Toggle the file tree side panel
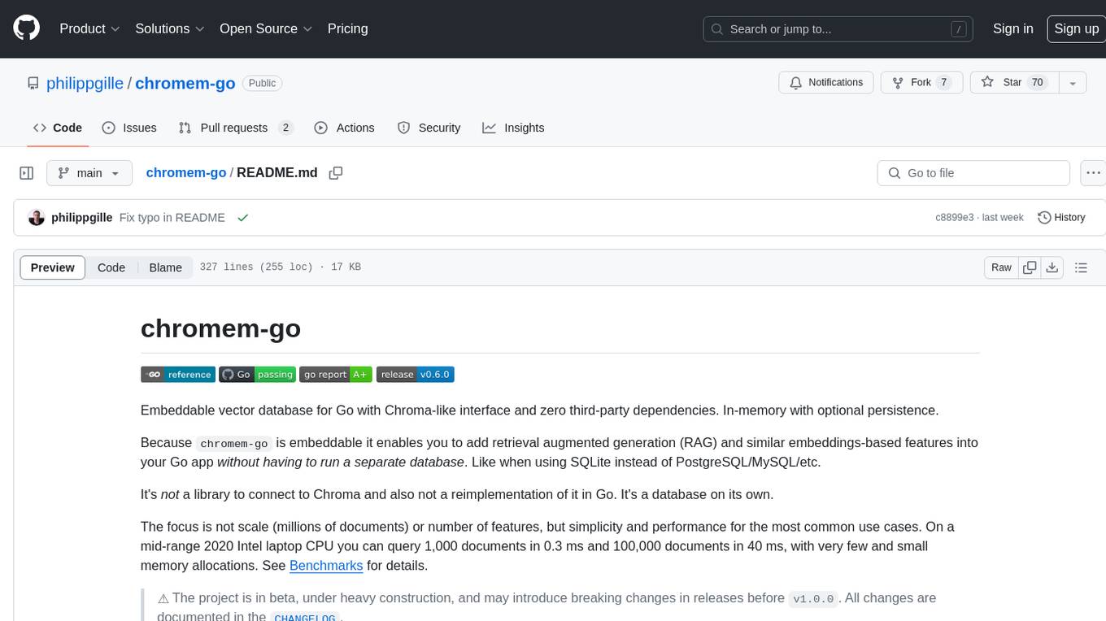Image resolution: width=1106 pixels, height=621 pixels. (27, 173)
